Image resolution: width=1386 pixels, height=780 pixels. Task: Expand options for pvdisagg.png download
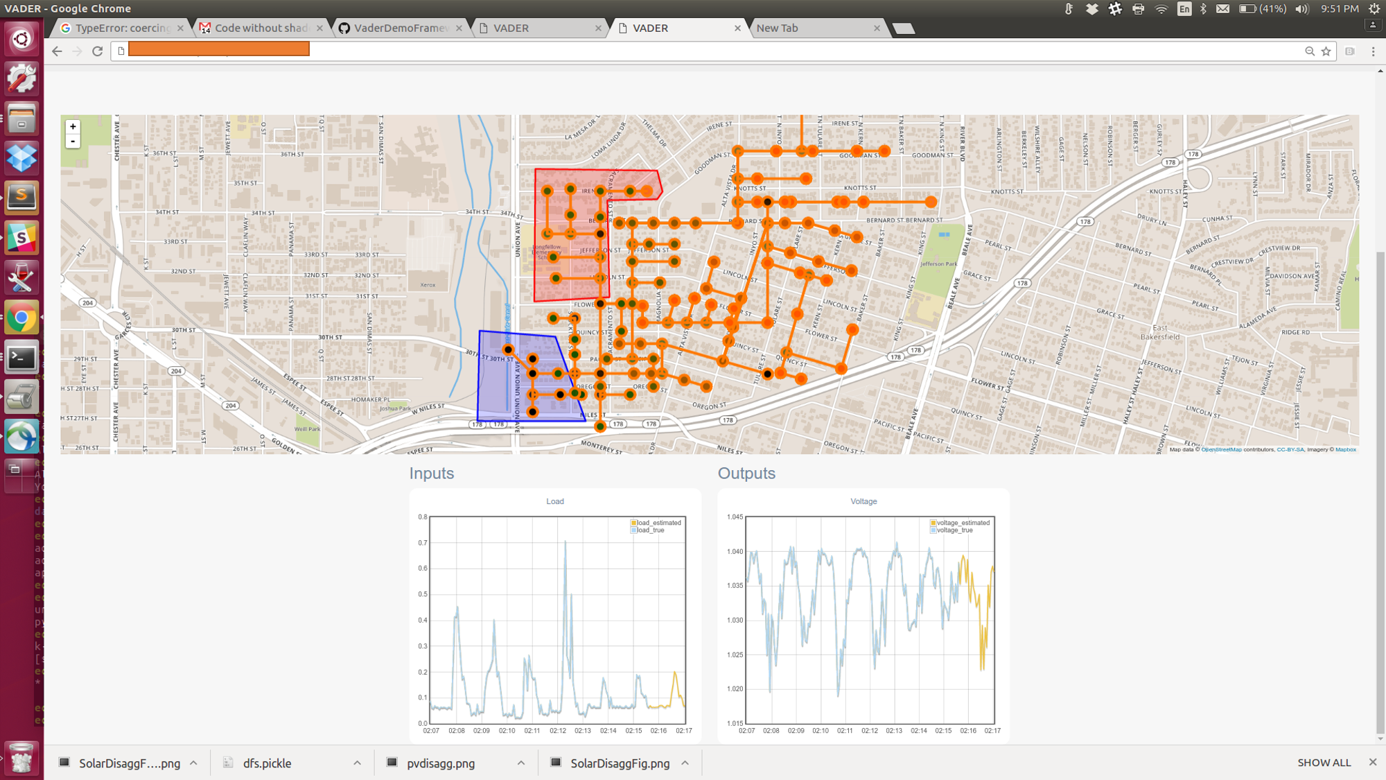[520, 763]
